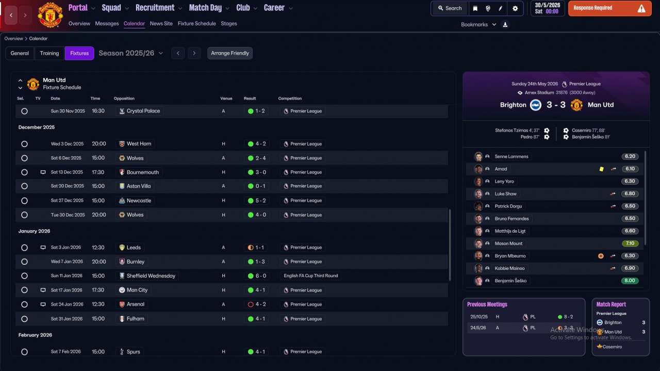Open the Career dropdown menu

278,8
